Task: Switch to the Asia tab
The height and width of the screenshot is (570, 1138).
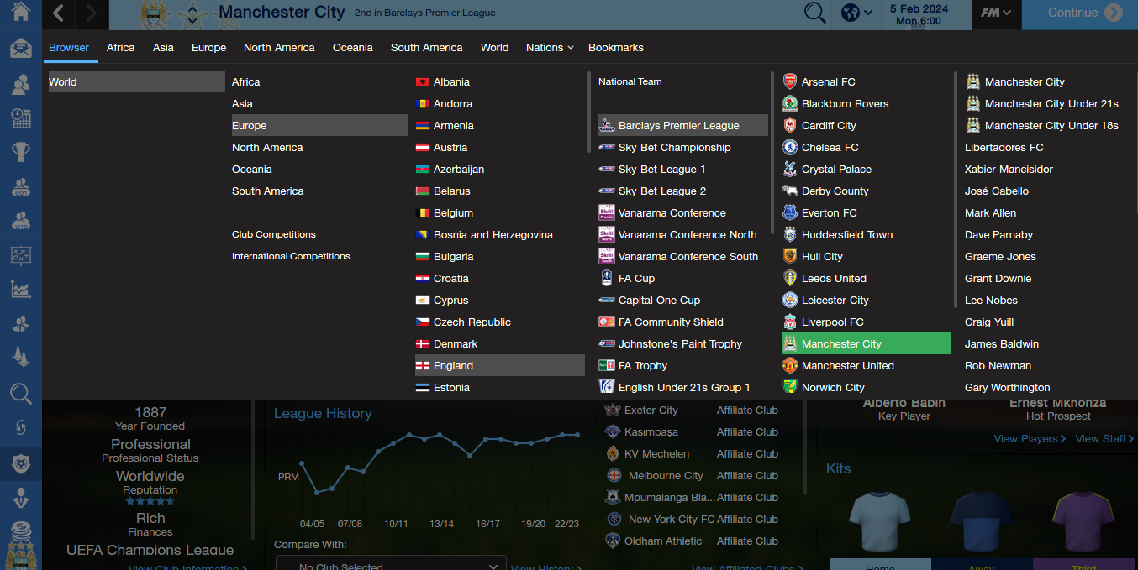Action: pyautogui.click(x=163, y=48)
